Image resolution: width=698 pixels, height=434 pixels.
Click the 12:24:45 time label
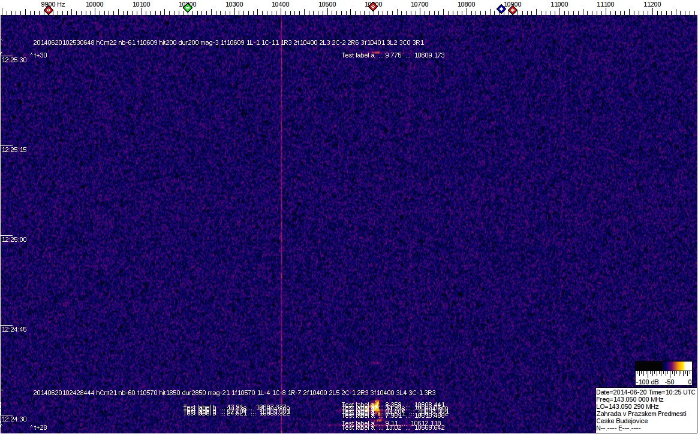[x=14, y=329]
